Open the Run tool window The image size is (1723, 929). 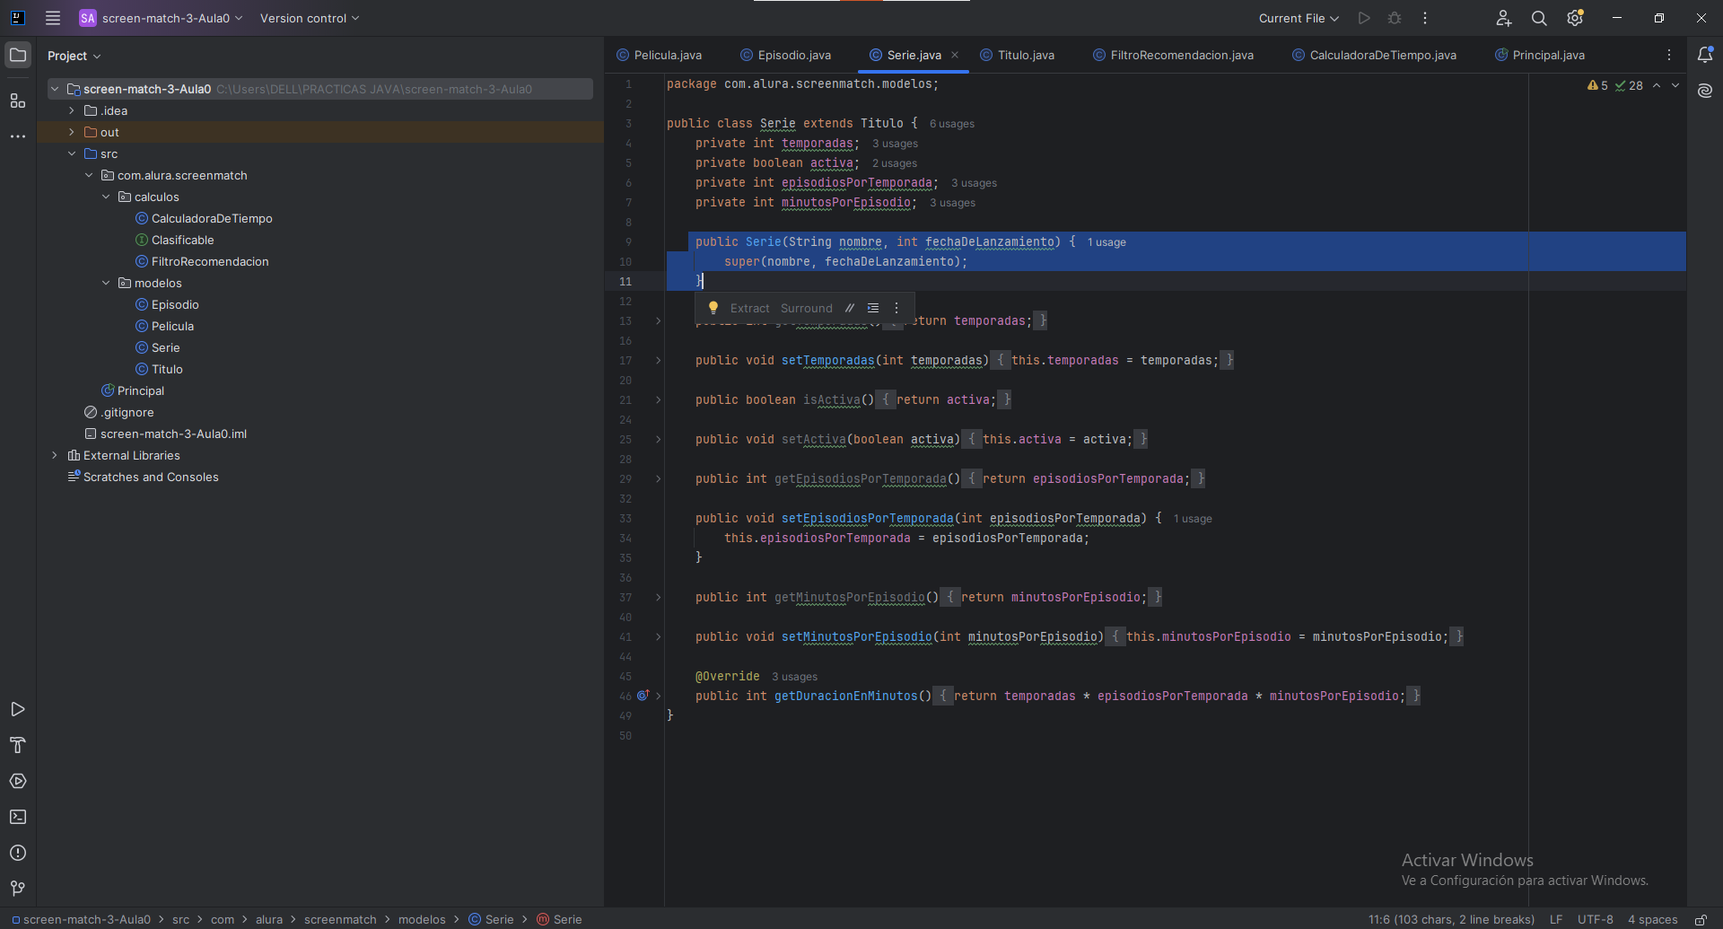click(x=18, y=709)
